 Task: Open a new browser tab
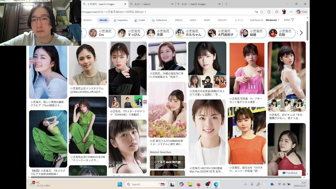pos(227,4)
